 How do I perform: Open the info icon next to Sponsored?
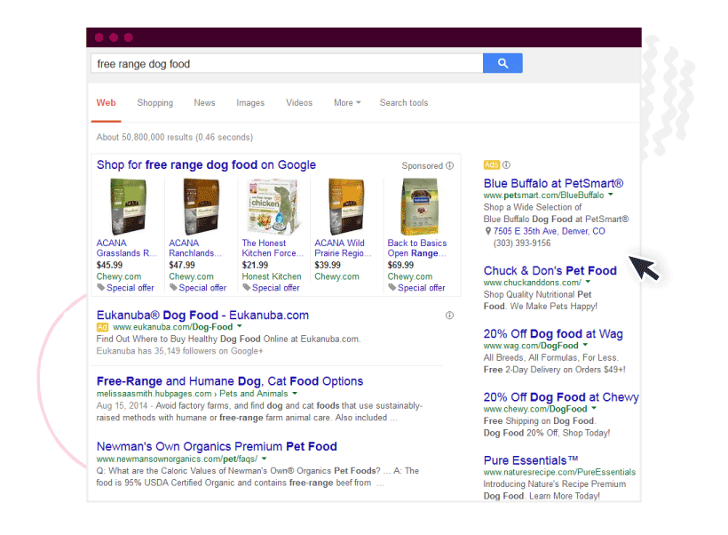pos(448,166)
